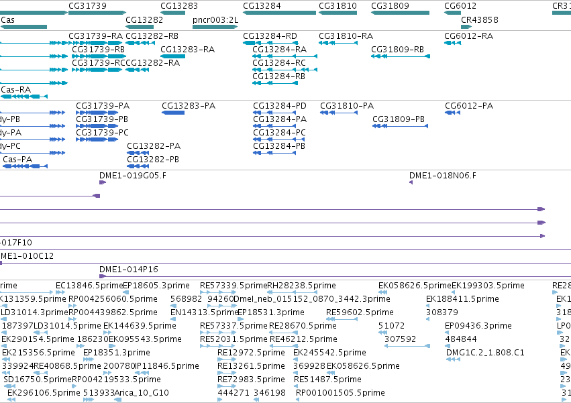
Task: Select transcript CG13284-RC label
Action: tap(279, 63)
